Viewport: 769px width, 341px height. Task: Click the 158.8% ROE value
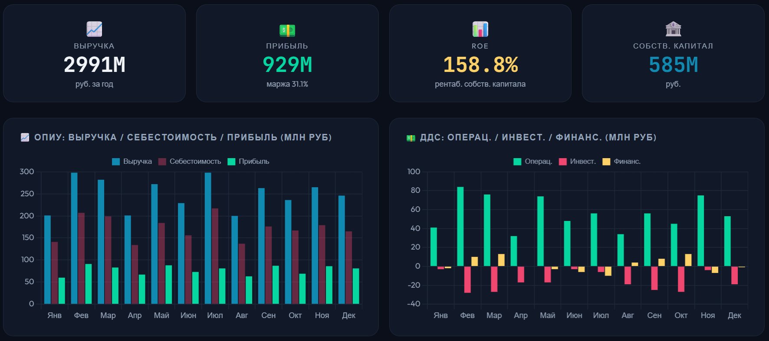click(x=480, y=65)
